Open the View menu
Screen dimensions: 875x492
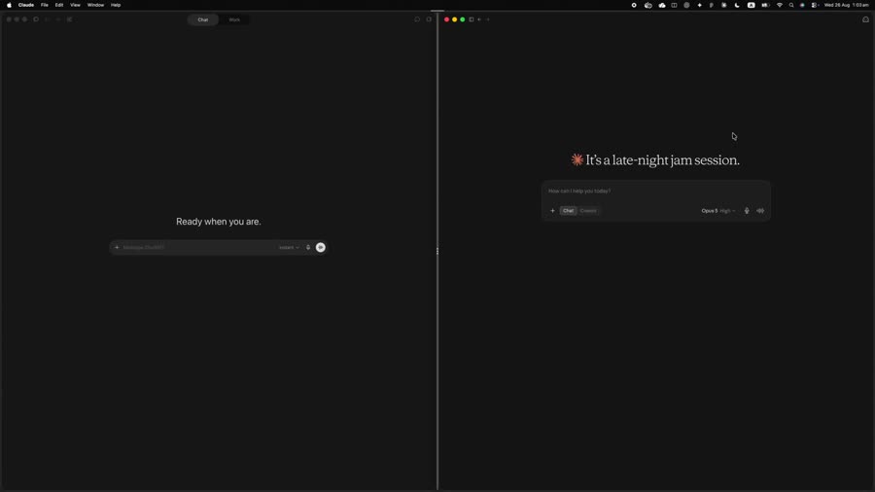tap(75, 5)
